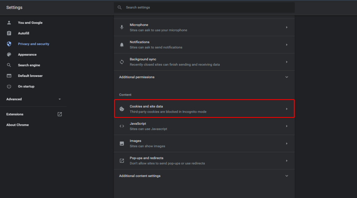
Task: Click the Background sync icon
Action: 122,62
